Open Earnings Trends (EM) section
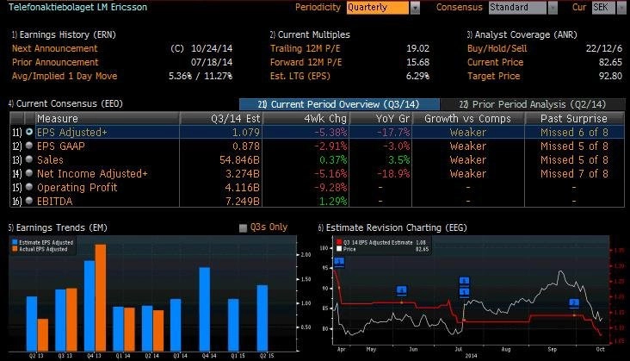This screenshot has width=630, height=361. (x=58, y=227)
